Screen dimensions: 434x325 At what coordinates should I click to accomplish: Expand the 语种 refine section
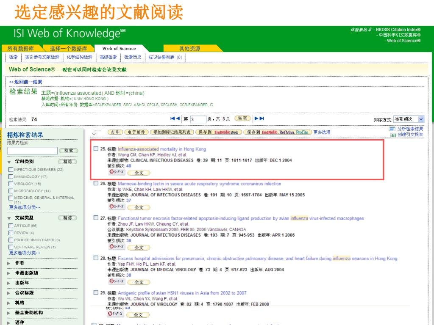[9, 323]
